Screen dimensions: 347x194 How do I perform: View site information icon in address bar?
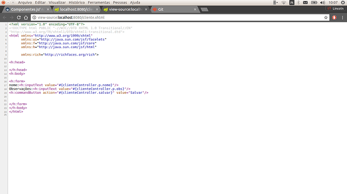click(x=34, y=18)
